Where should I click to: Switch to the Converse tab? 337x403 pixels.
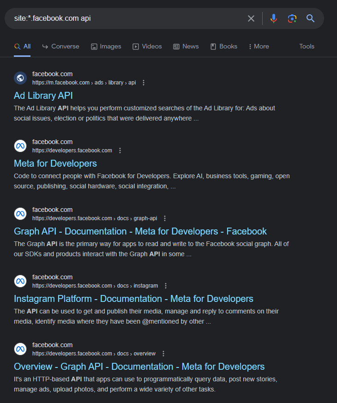pyautogui.click(x=60, y=46)
